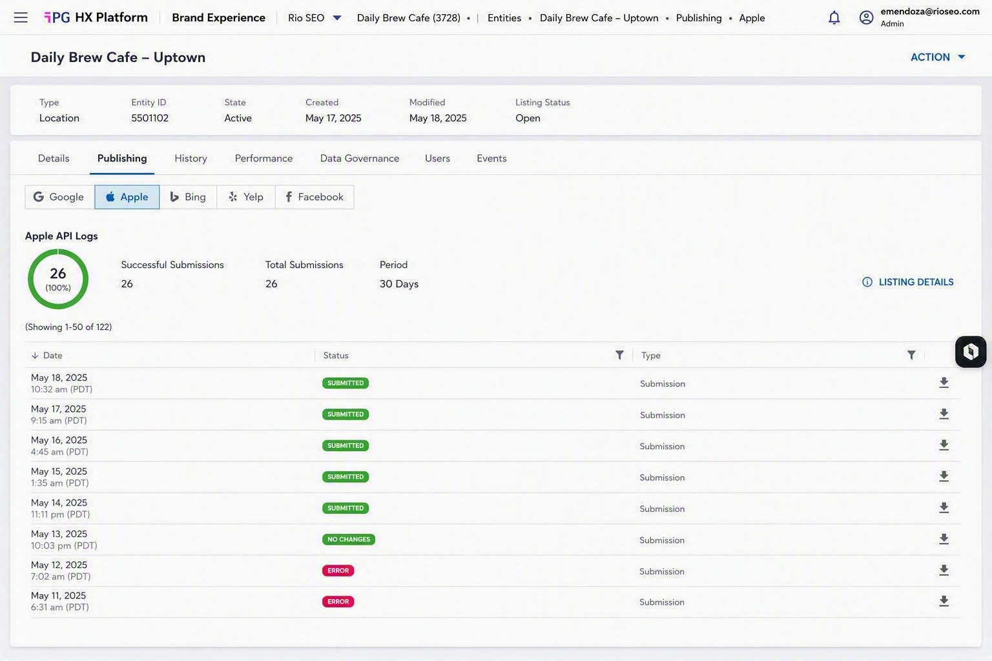The image size is (992, 661).
Task: Click the Status column header
Action: 336,356
